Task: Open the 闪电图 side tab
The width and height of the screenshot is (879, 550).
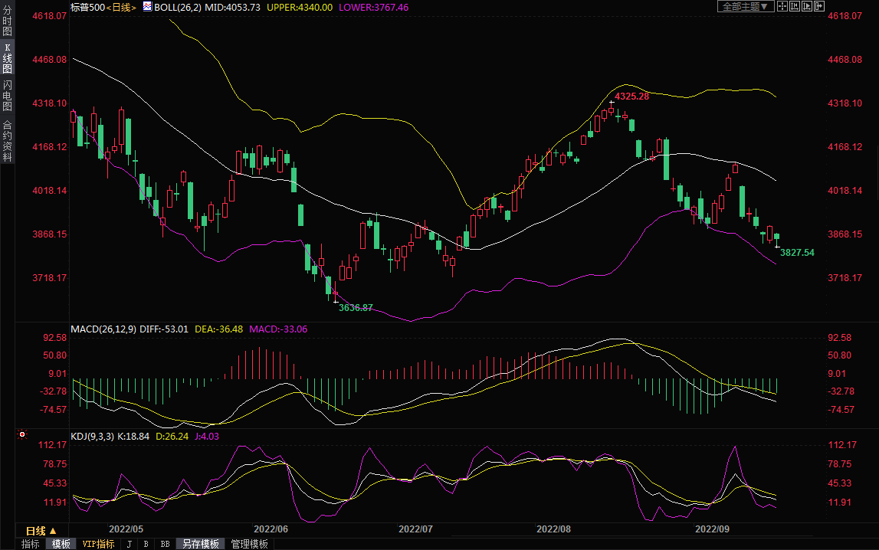Action: (x=7, y=96)
